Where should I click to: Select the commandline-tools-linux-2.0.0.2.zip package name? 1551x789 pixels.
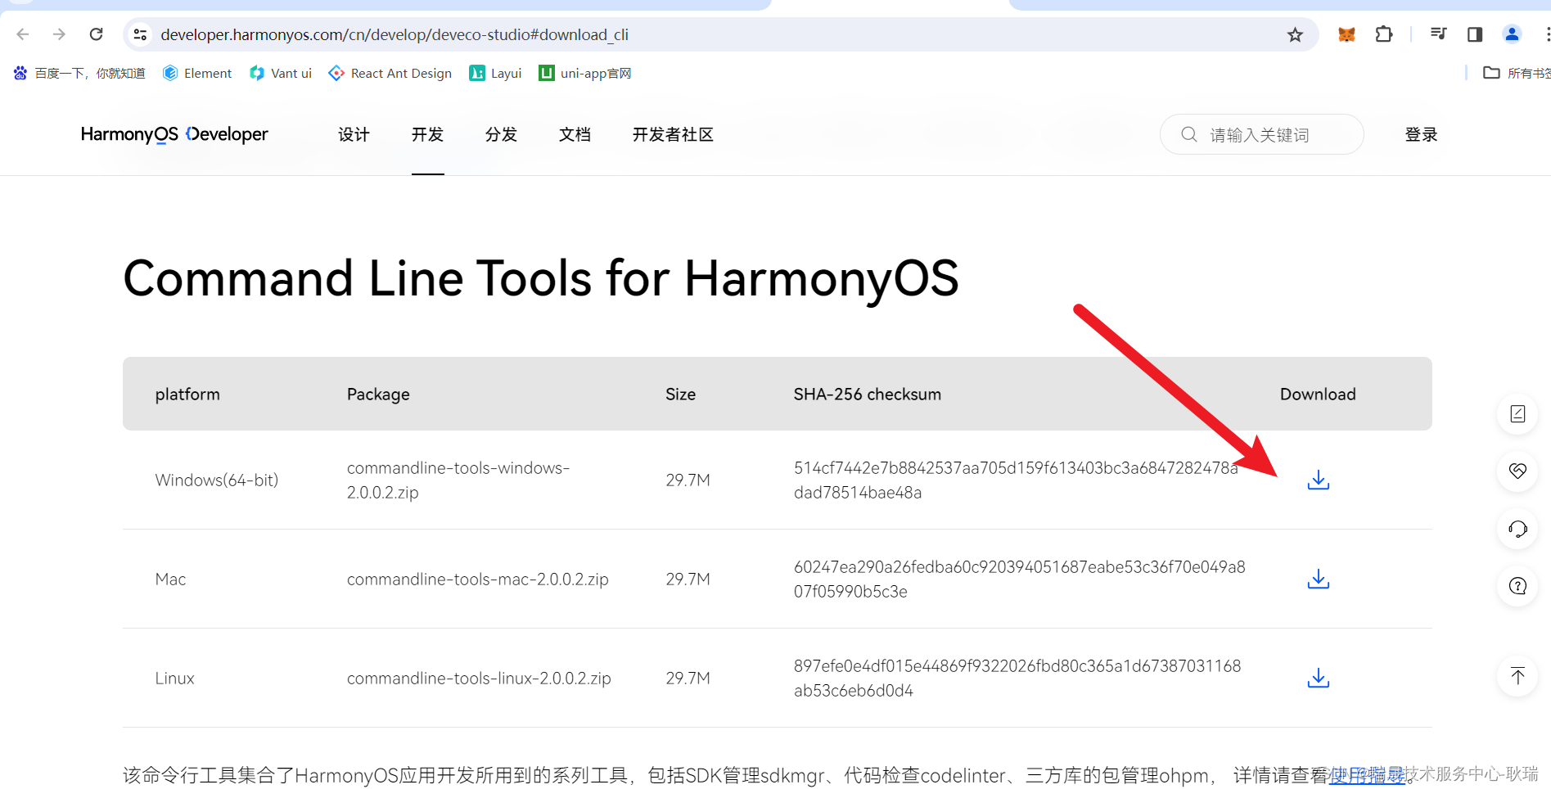479,678
